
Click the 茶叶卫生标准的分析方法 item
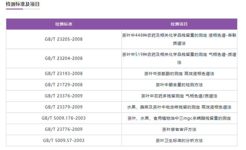click(179, 141)
